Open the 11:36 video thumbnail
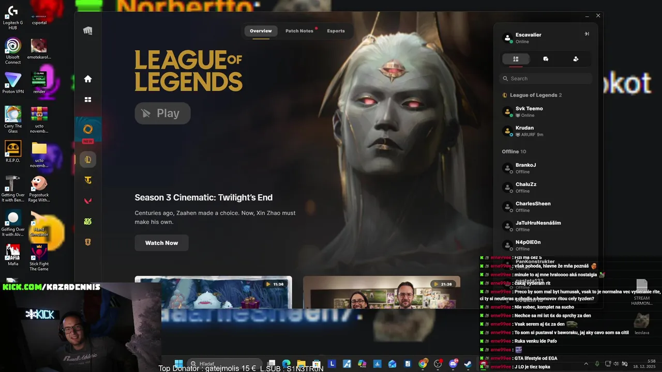The width and height of the screenshot is (662, 372). pyautogui.click(x=213, y=292)
